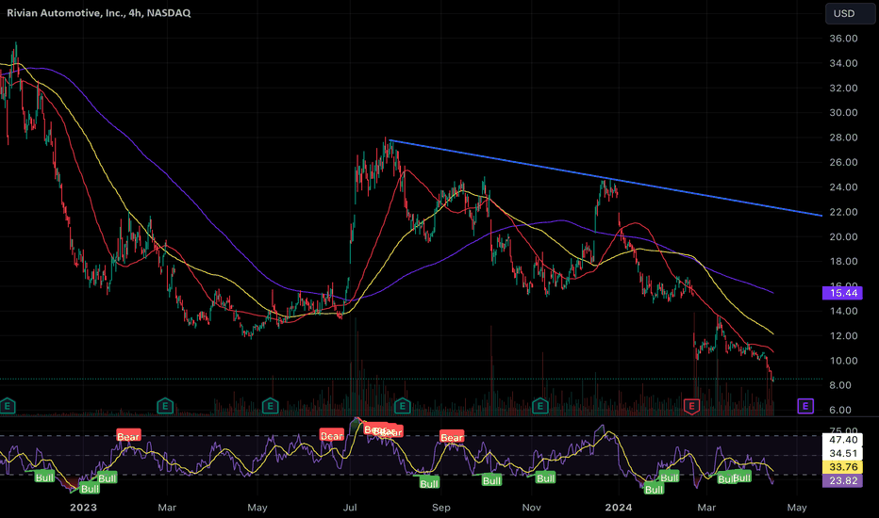
Task: Select the Bear signal label near June 2023
Action: (x=331, y=435)
